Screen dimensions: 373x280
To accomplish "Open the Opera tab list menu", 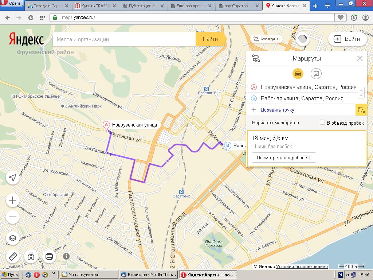I will (x=327, y=5).
